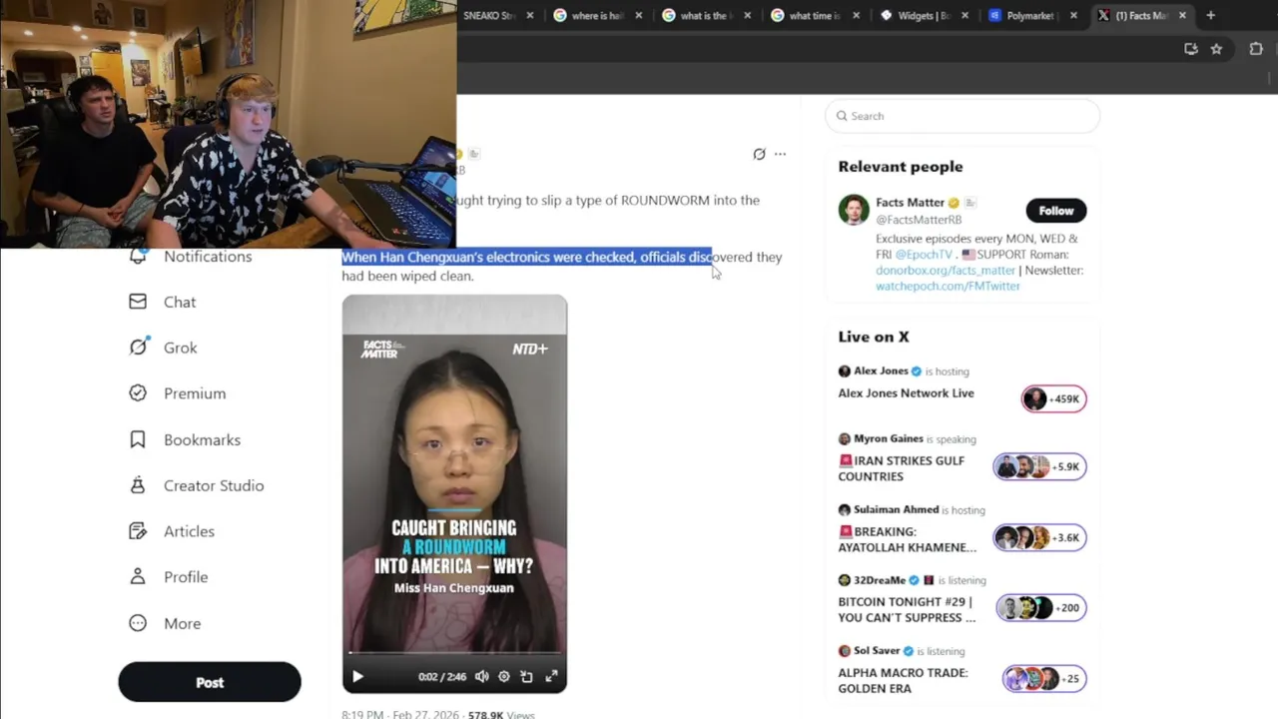Click the +200 listeners avatar group
The image size is (1278, 719).
(x=1041, y=607)
